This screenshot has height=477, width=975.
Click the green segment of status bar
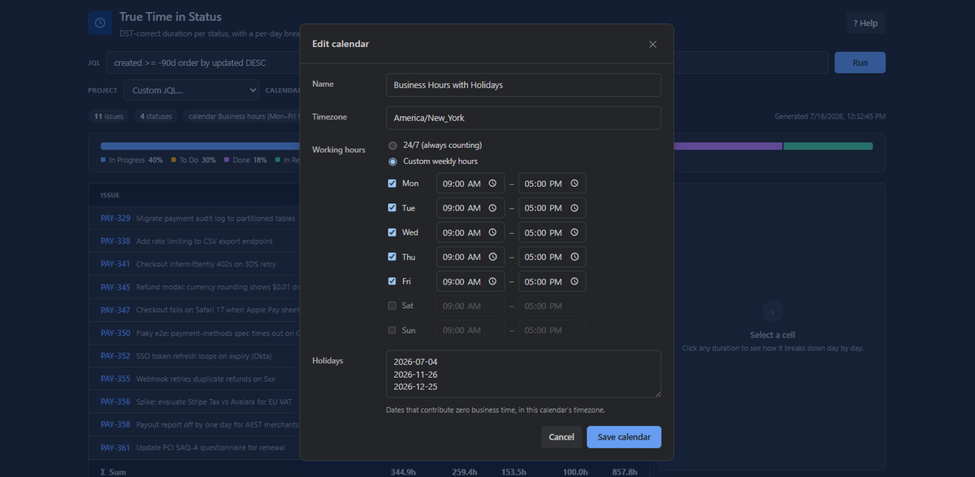(x=828, y=146)
